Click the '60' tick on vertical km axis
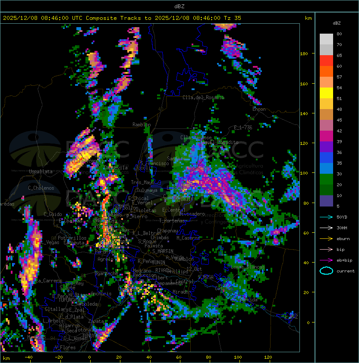The image size is (359, 363). coord(306,233)
